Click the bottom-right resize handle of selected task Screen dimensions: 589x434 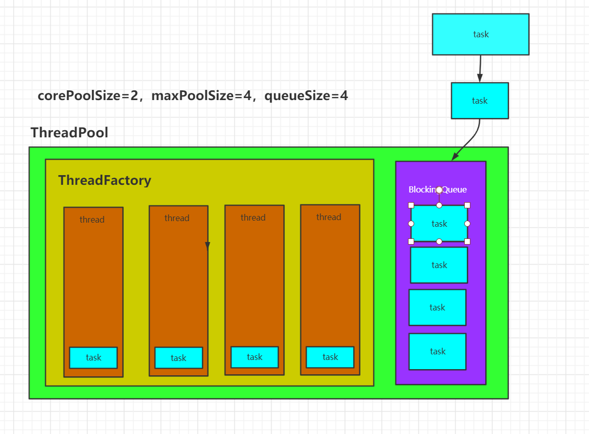[467, 242]
